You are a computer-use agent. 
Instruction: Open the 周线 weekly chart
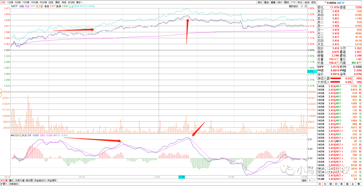pyautogui.click(x=58, y=2)
